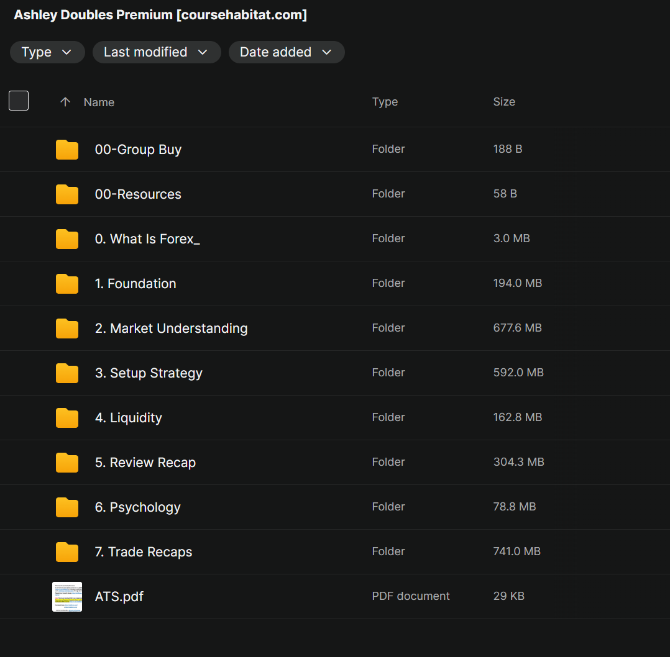This screenshot has width=670, height=657.
Task: Select the 6. Psychology name text
Action: click(137, 507)
